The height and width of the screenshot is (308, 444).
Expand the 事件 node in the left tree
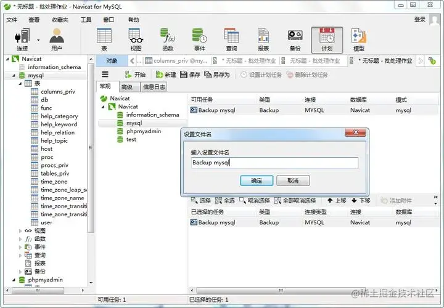20,247
